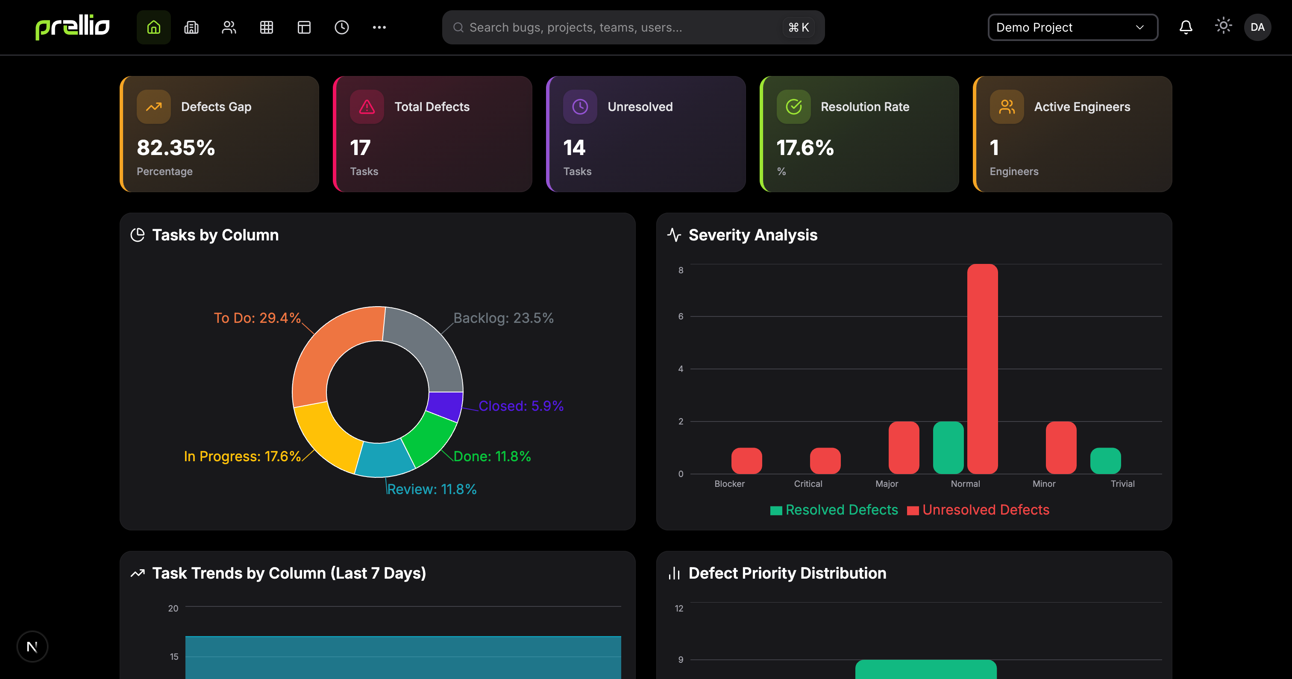1292x679 pixels.
Task: Toggle Resolved Defects legend item
Action: point(834,509)
